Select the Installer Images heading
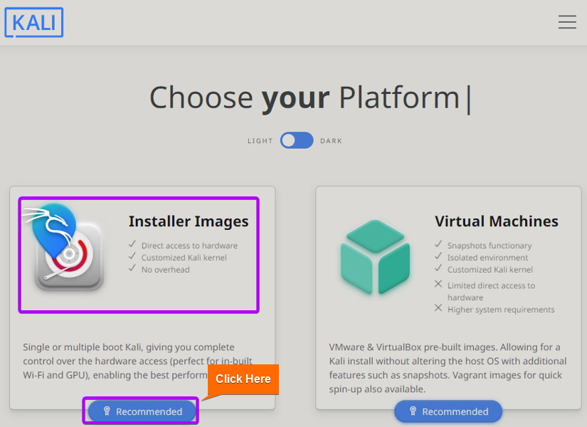 (x=189, y=221)
